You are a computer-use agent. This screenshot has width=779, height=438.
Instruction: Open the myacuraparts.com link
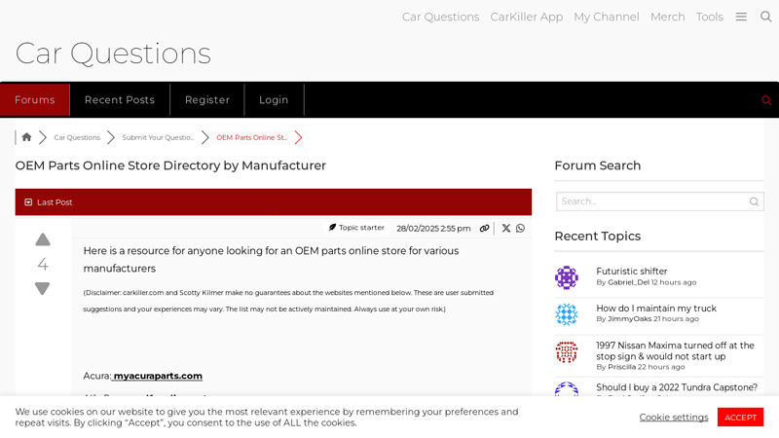[x=158, y=376]
